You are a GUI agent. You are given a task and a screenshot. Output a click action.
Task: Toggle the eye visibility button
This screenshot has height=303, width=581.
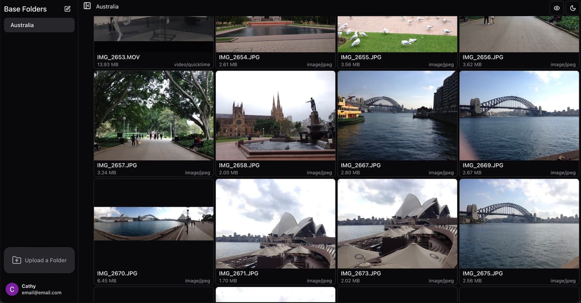[x=557, y=8]
